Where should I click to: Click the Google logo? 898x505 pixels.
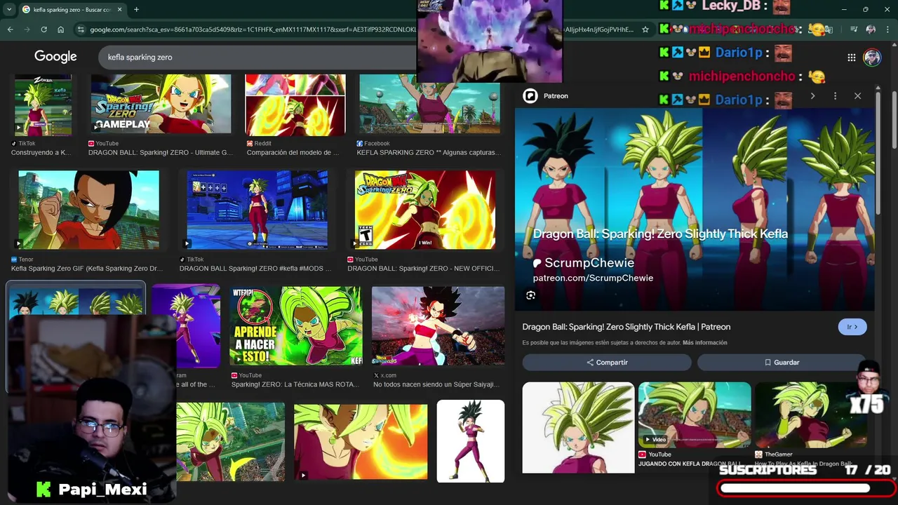[x=55, y=57]
